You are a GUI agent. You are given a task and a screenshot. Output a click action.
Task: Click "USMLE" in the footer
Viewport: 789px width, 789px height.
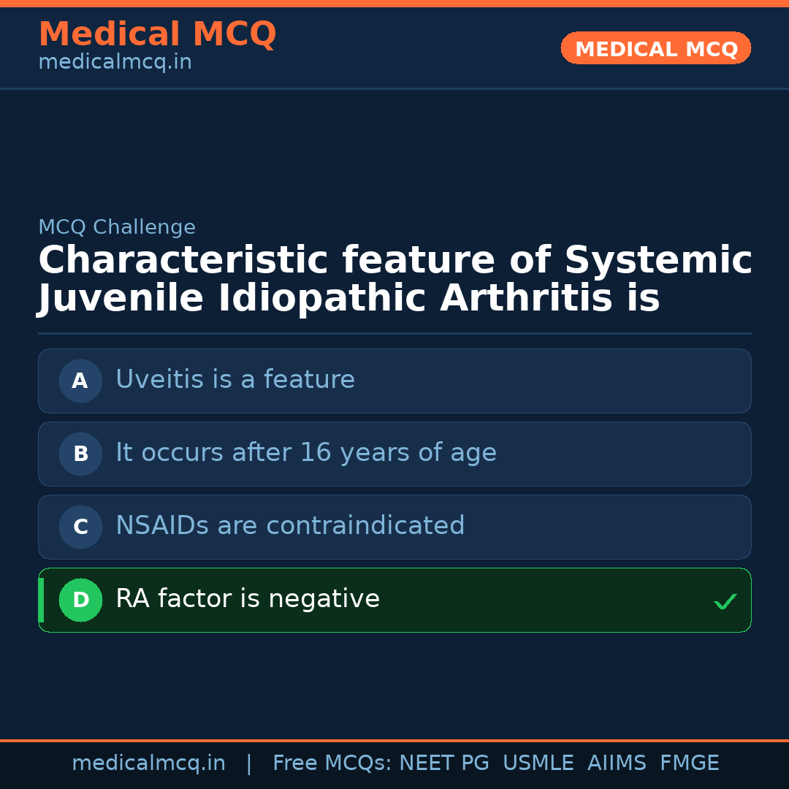point(538,763)
